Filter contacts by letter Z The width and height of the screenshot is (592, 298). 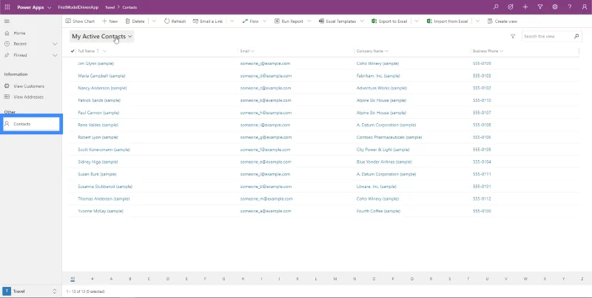[582, 279]
